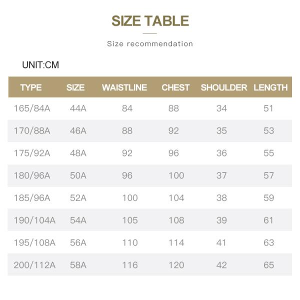Select the WAISTLINE column header
The image size is (300, 300).
124,87
